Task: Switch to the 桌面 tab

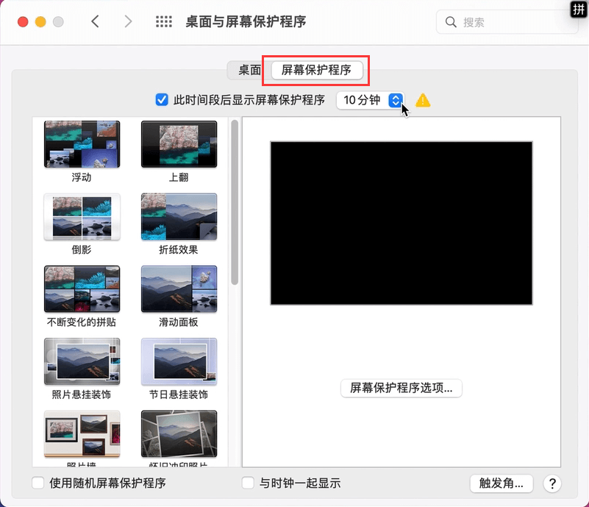Action: [249, 70]
